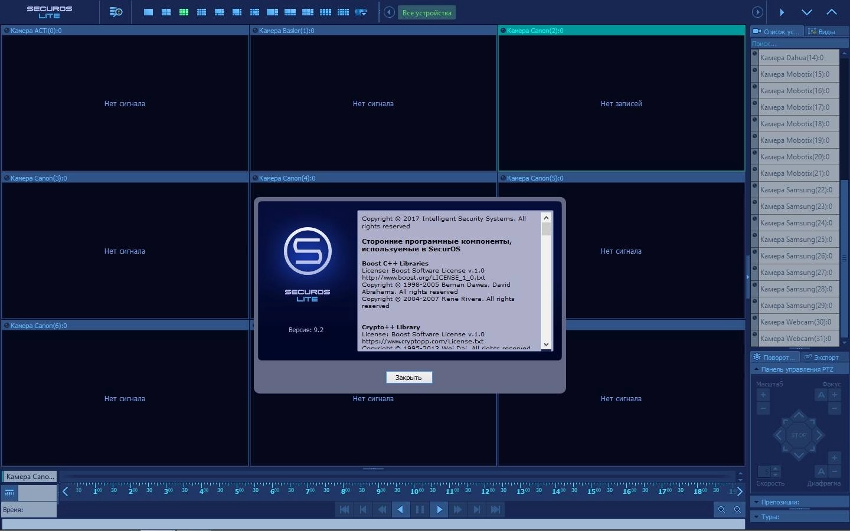Open the event list icon in the top toolbar
The width and height of the screenshot is (850, 531).
116,12
